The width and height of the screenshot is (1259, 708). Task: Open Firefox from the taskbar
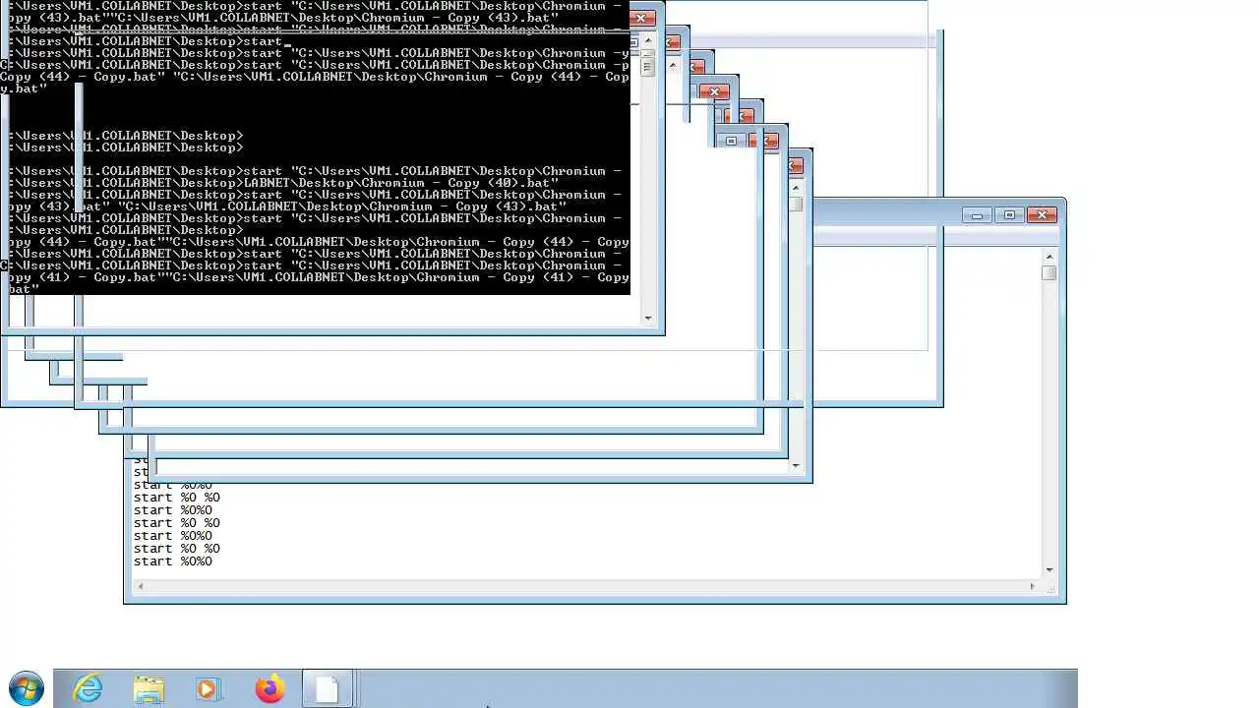point(270,688)
